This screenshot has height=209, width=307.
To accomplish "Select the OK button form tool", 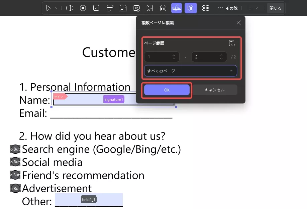I will [136, 8].
